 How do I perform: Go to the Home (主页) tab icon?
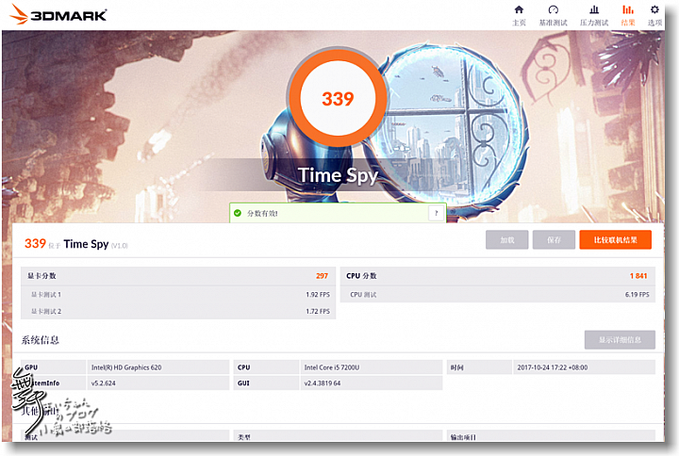click(x=519, y=10)
